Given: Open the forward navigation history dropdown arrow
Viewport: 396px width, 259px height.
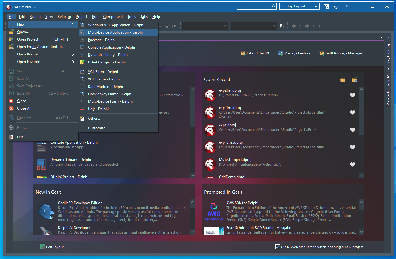Looking at the screenshot, I should (314, 26).
